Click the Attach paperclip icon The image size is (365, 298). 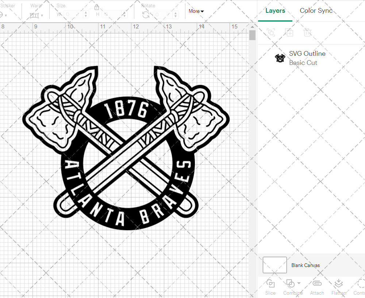tap(317, 284)
